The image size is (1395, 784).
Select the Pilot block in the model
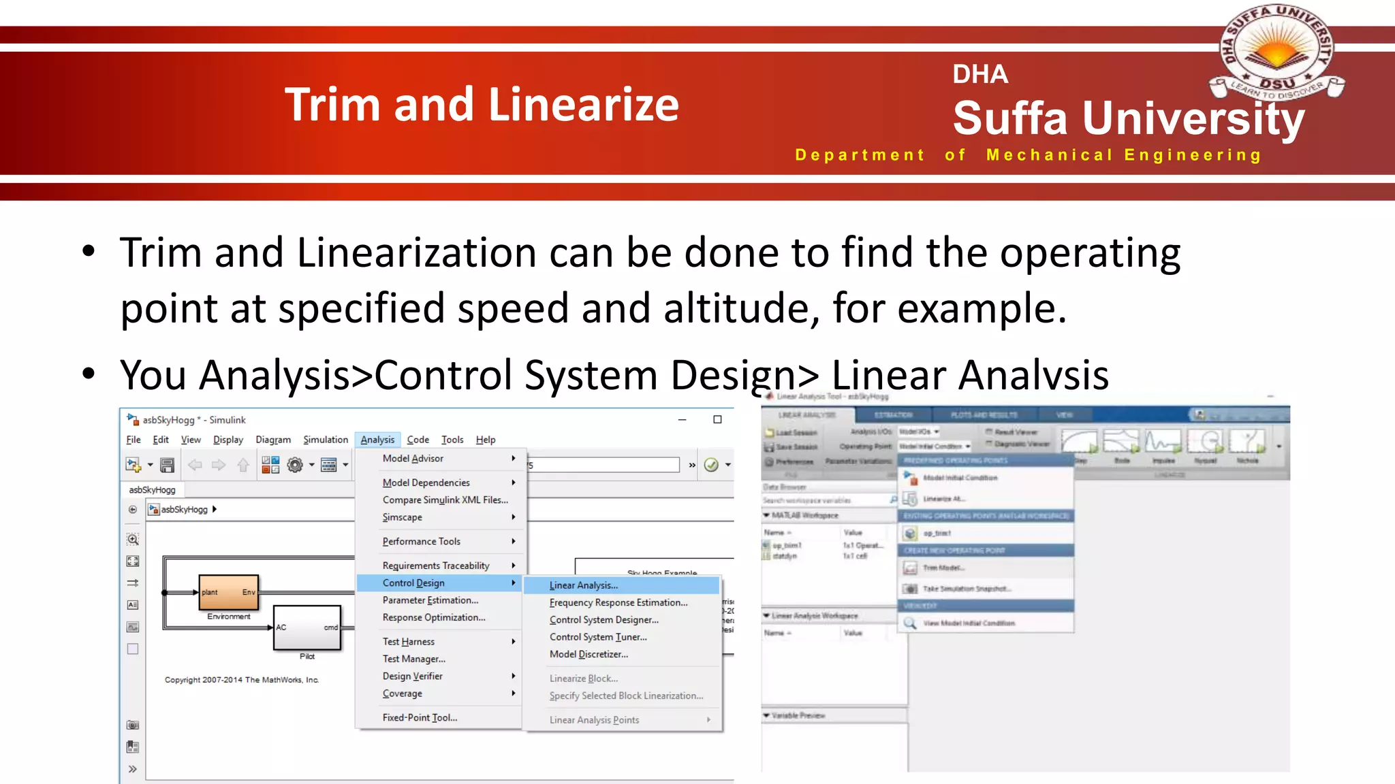(307, 627)
